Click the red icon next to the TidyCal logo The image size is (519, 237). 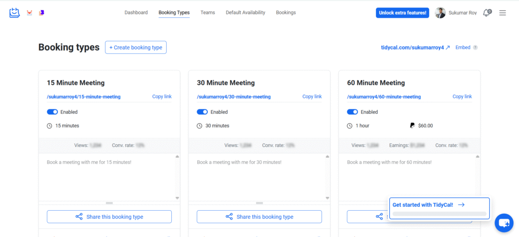pyautogui.click(x=29, y=13)
